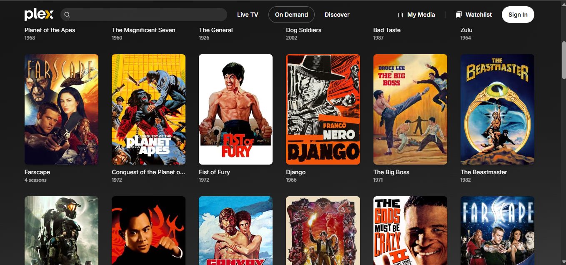Open the Watchlist text link

tap(478, 15)
